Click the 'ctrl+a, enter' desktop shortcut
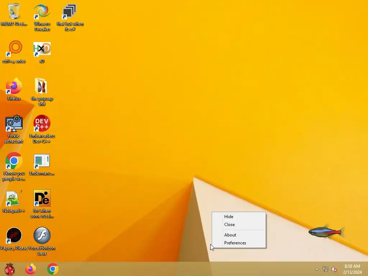This screenshot has height=276, width=368. (14, 52)
